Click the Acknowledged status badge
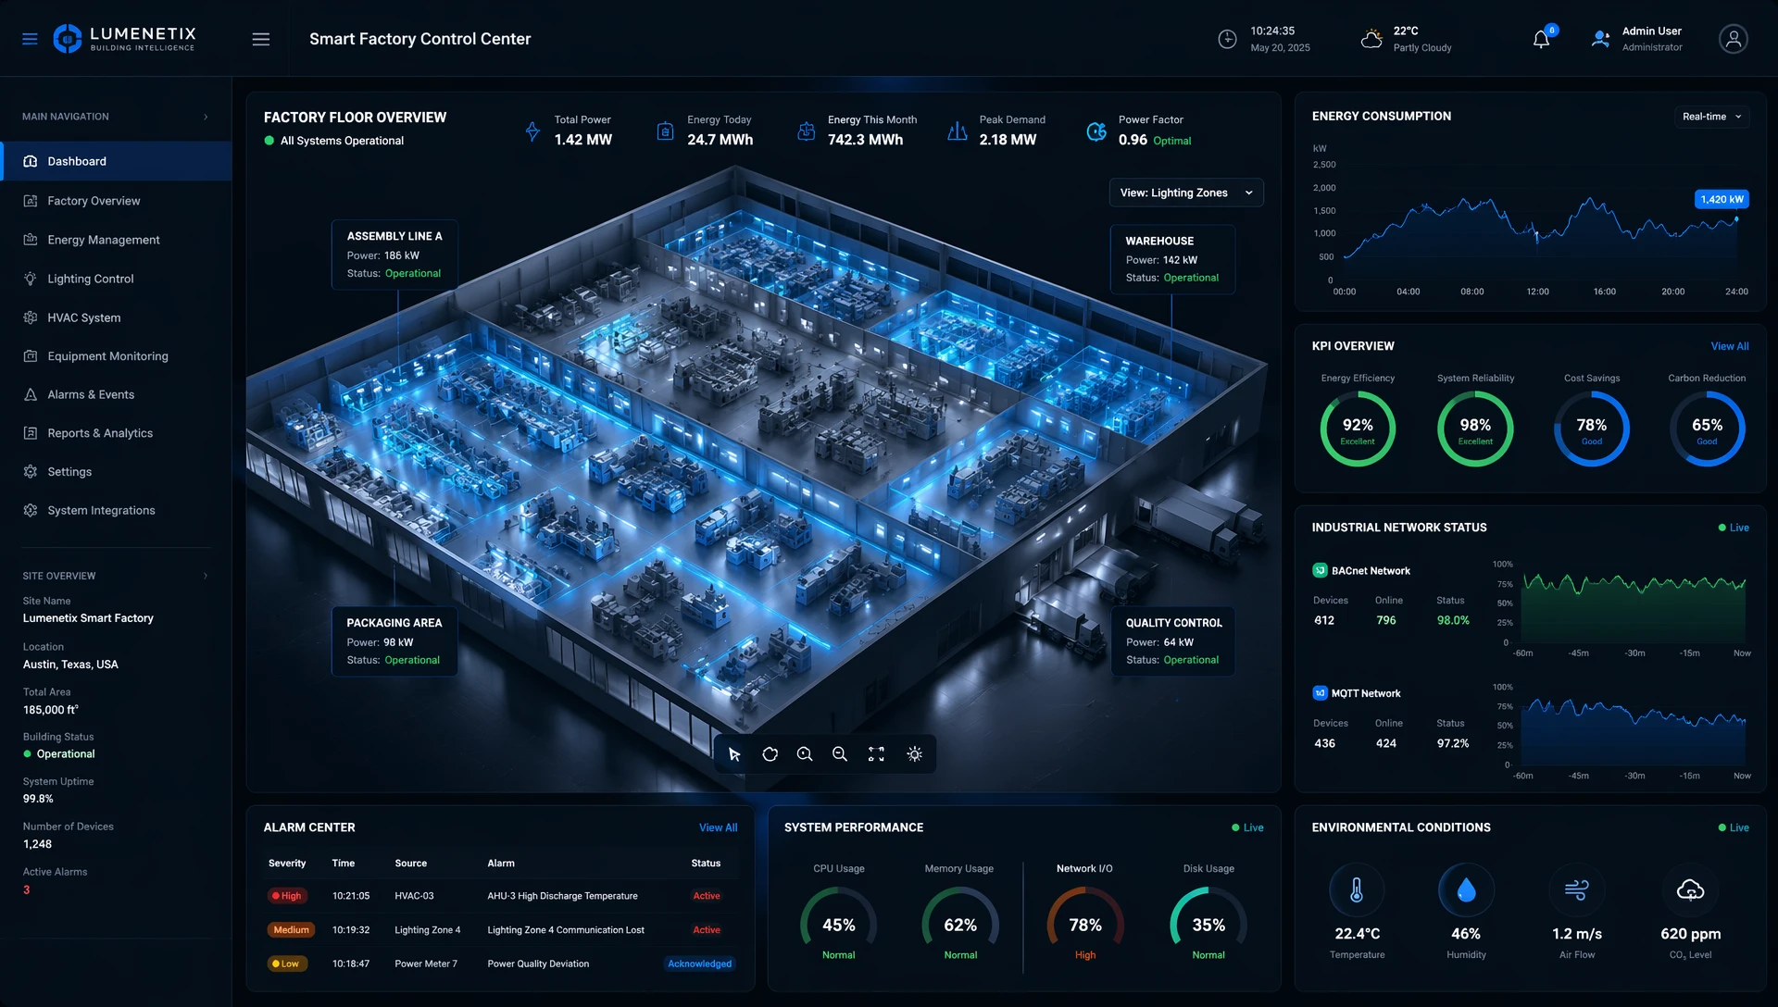The height and width of the screenshot is (1007, 1778). [699, 963]
